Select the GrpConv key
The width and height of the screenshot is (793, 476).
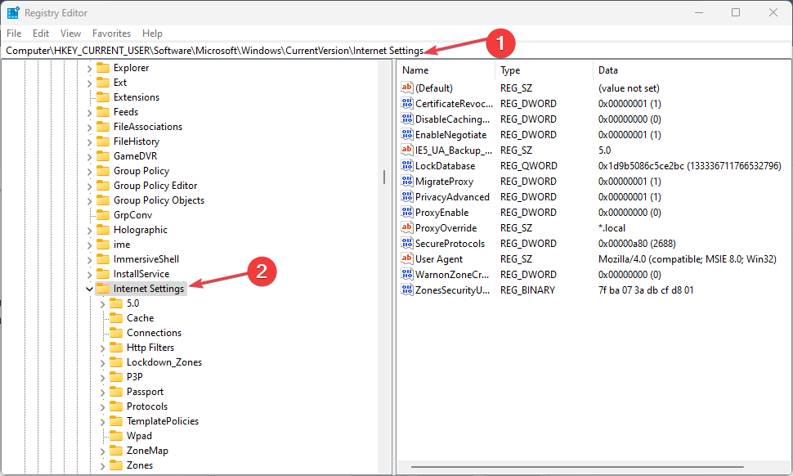pos(132,215)
